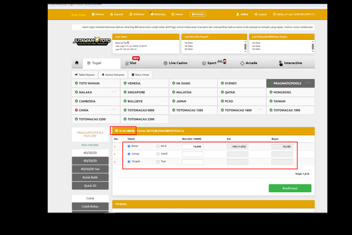
Task: Choose the Tepi radio button
Action: [x=158, y=162]
